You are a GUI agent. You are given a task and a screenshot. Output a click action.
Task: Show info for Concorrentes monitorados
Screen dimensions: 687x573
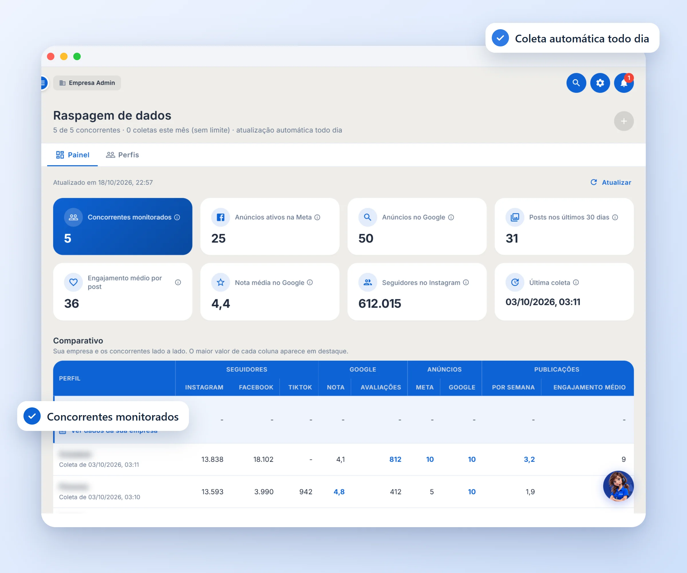coord(177,217)
